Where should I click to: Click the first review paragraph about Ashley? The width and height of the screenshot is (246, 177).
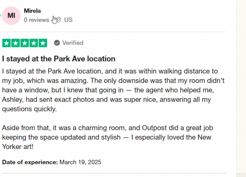tap(113, 90)
